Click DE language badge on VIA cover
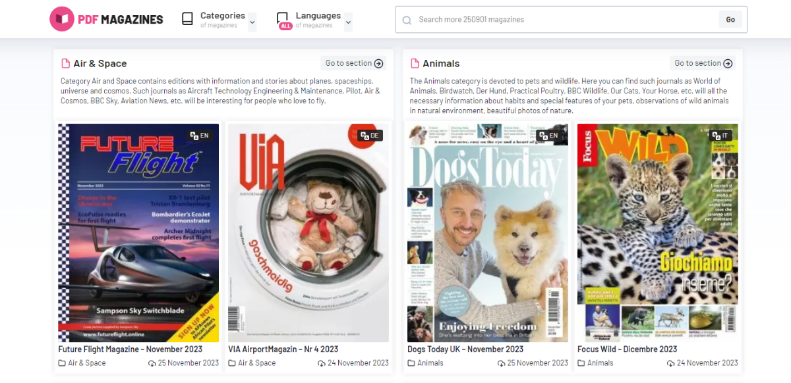The height and width of the screenshot is (383, 791). click(370, 136)
